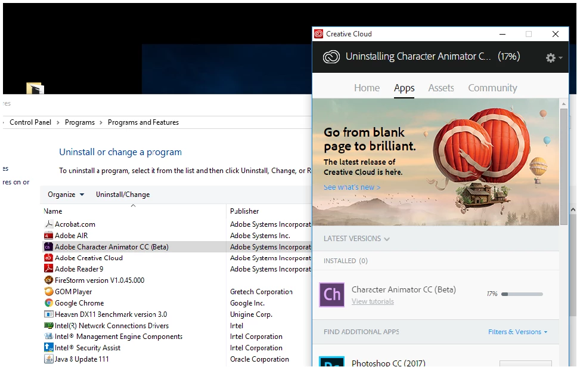Go to Control Panel in breadcrumb
Image resolution: width=577 pixels, height=367 pixels.
tap(30, 122)
